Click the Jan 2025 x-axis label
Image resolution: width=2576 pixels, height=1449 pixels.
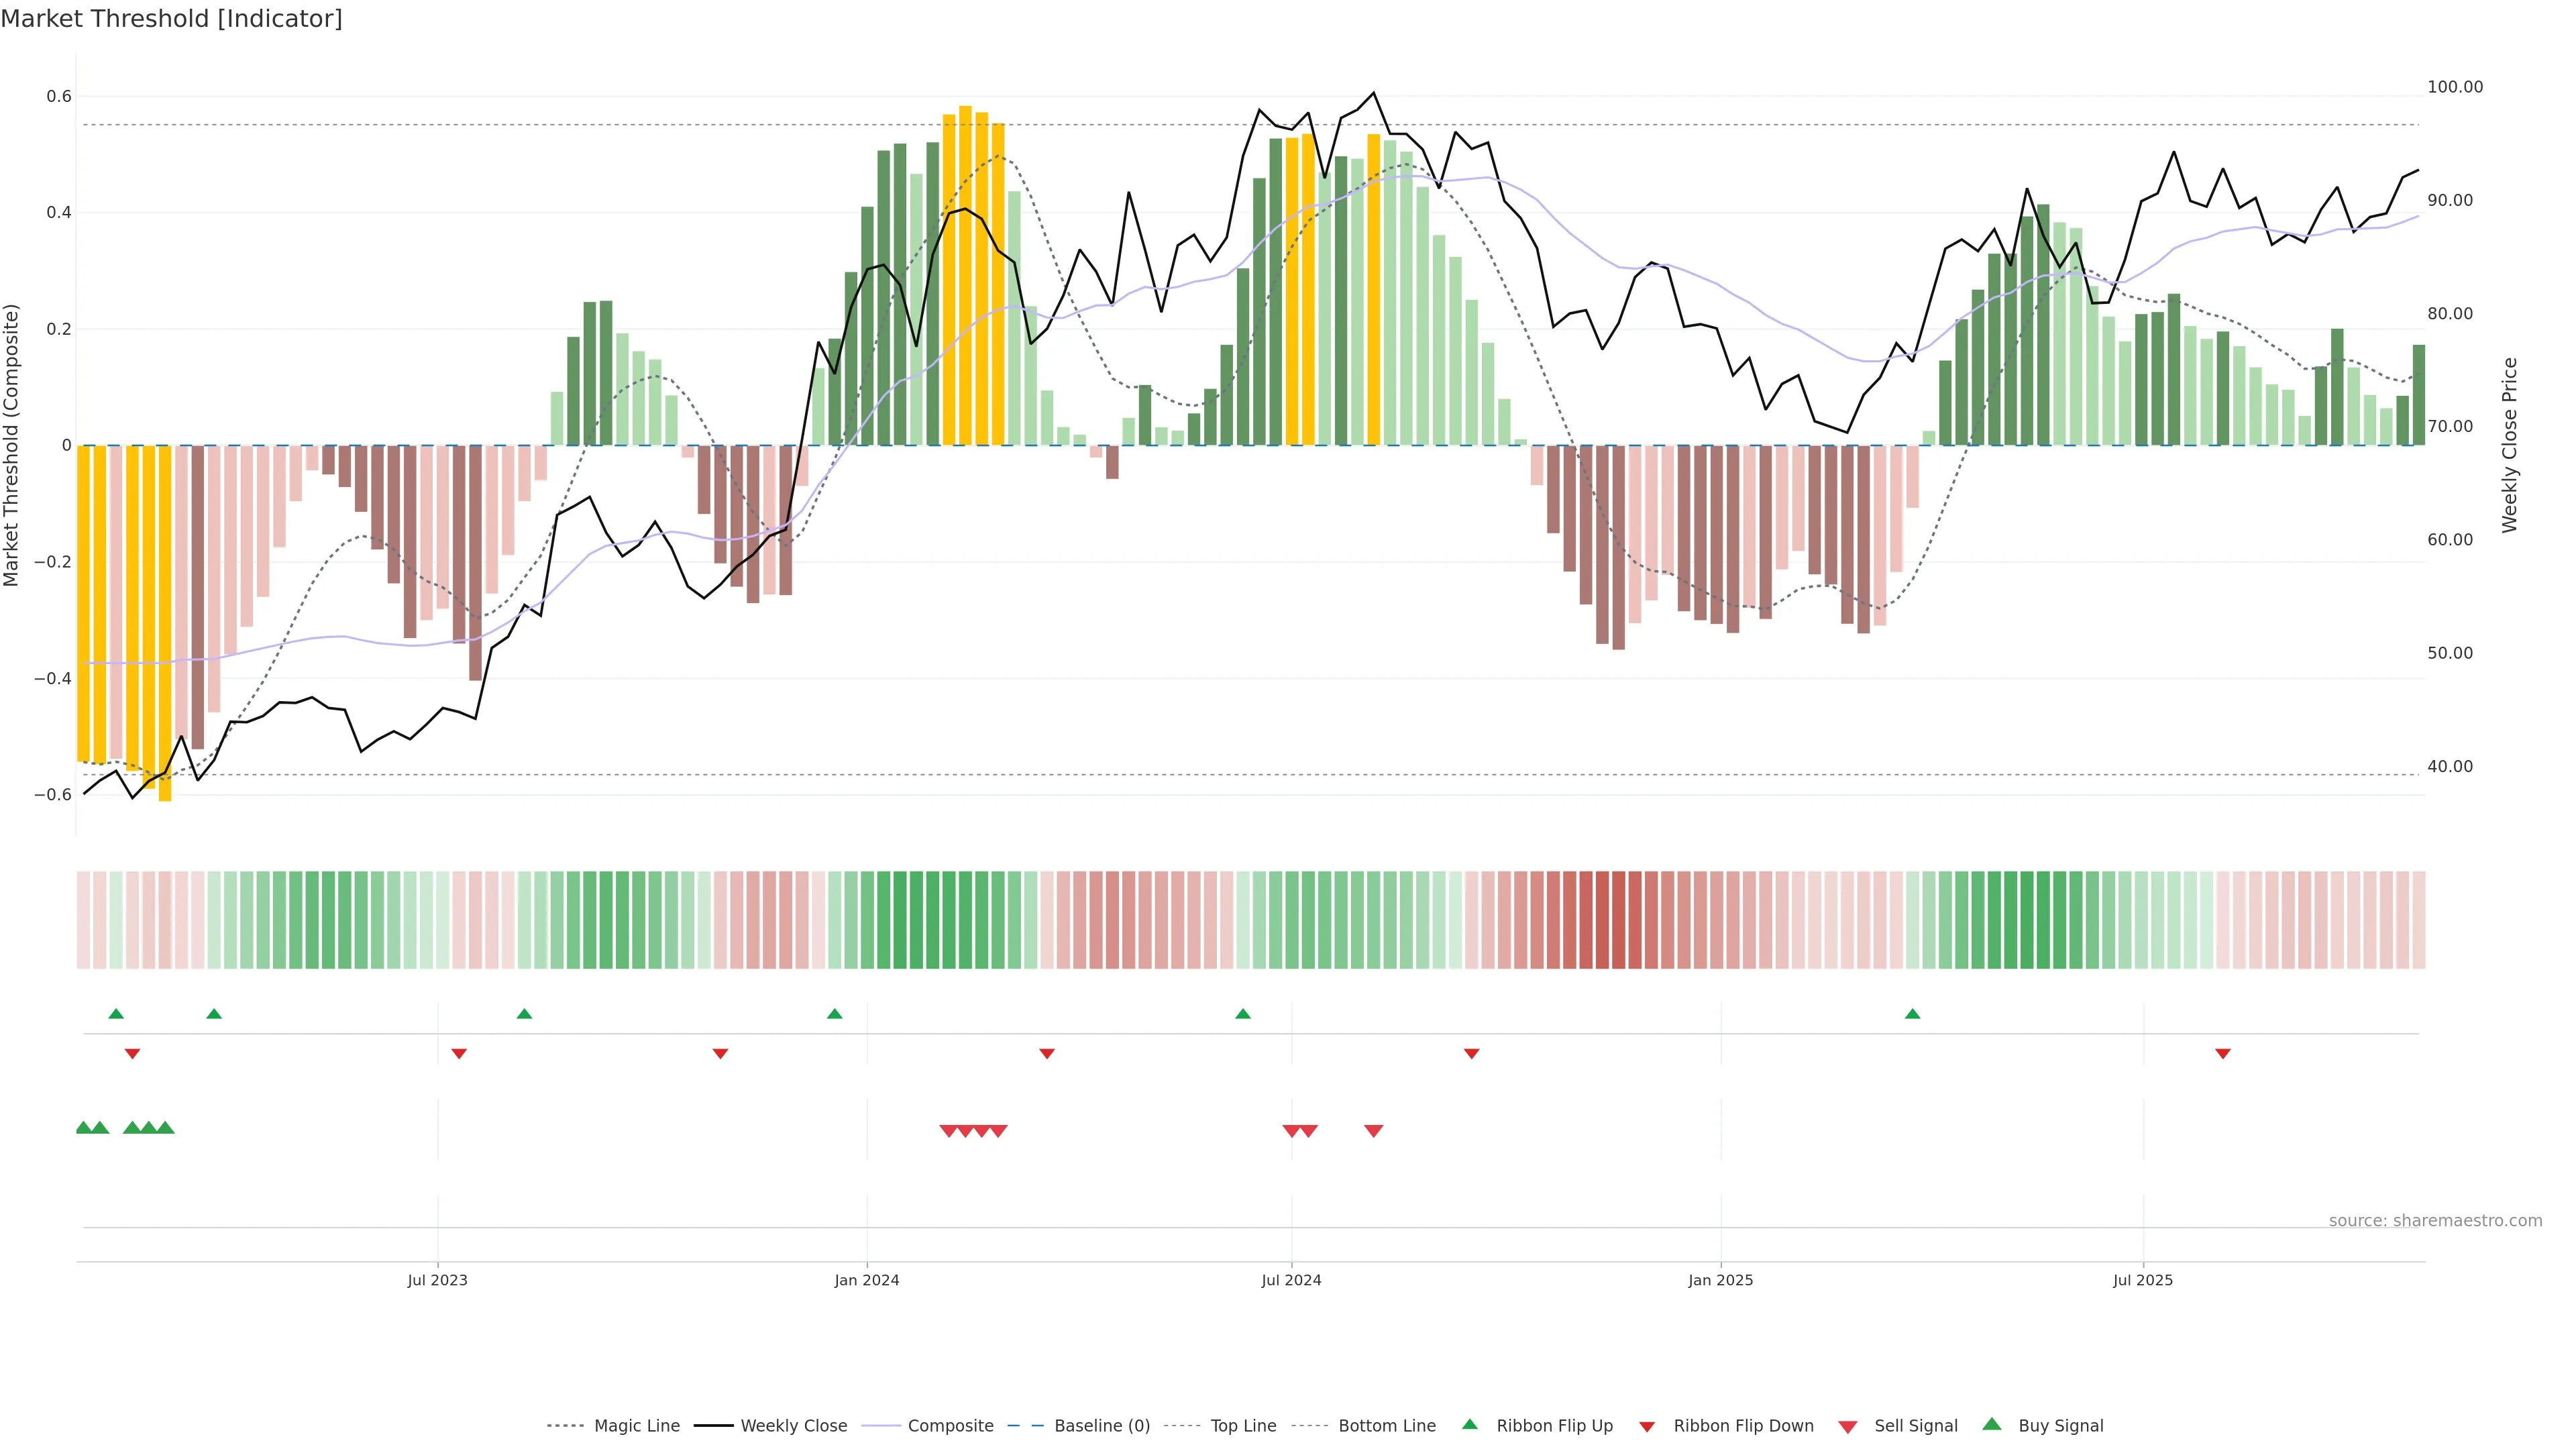pyautogui.click(x=1720, y=1280)
